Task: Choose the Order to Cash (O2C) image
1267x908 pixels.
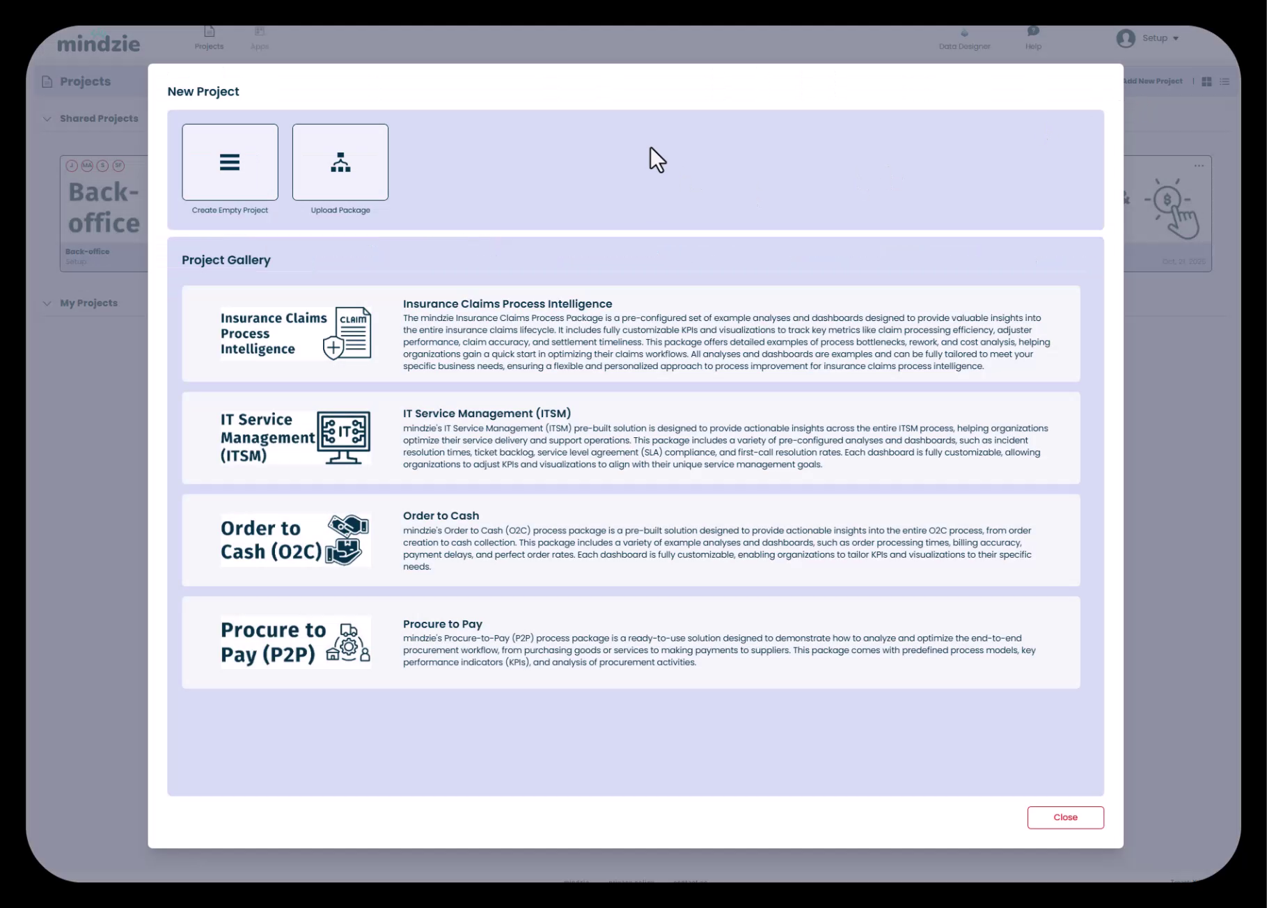Action: click(295, 540)
